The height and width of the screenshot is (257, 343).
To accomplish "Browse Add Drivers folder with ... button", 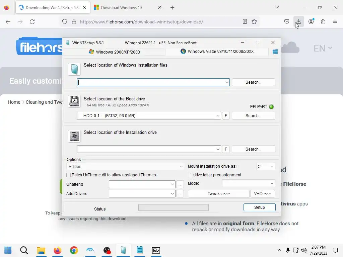I will pos(180,194).
